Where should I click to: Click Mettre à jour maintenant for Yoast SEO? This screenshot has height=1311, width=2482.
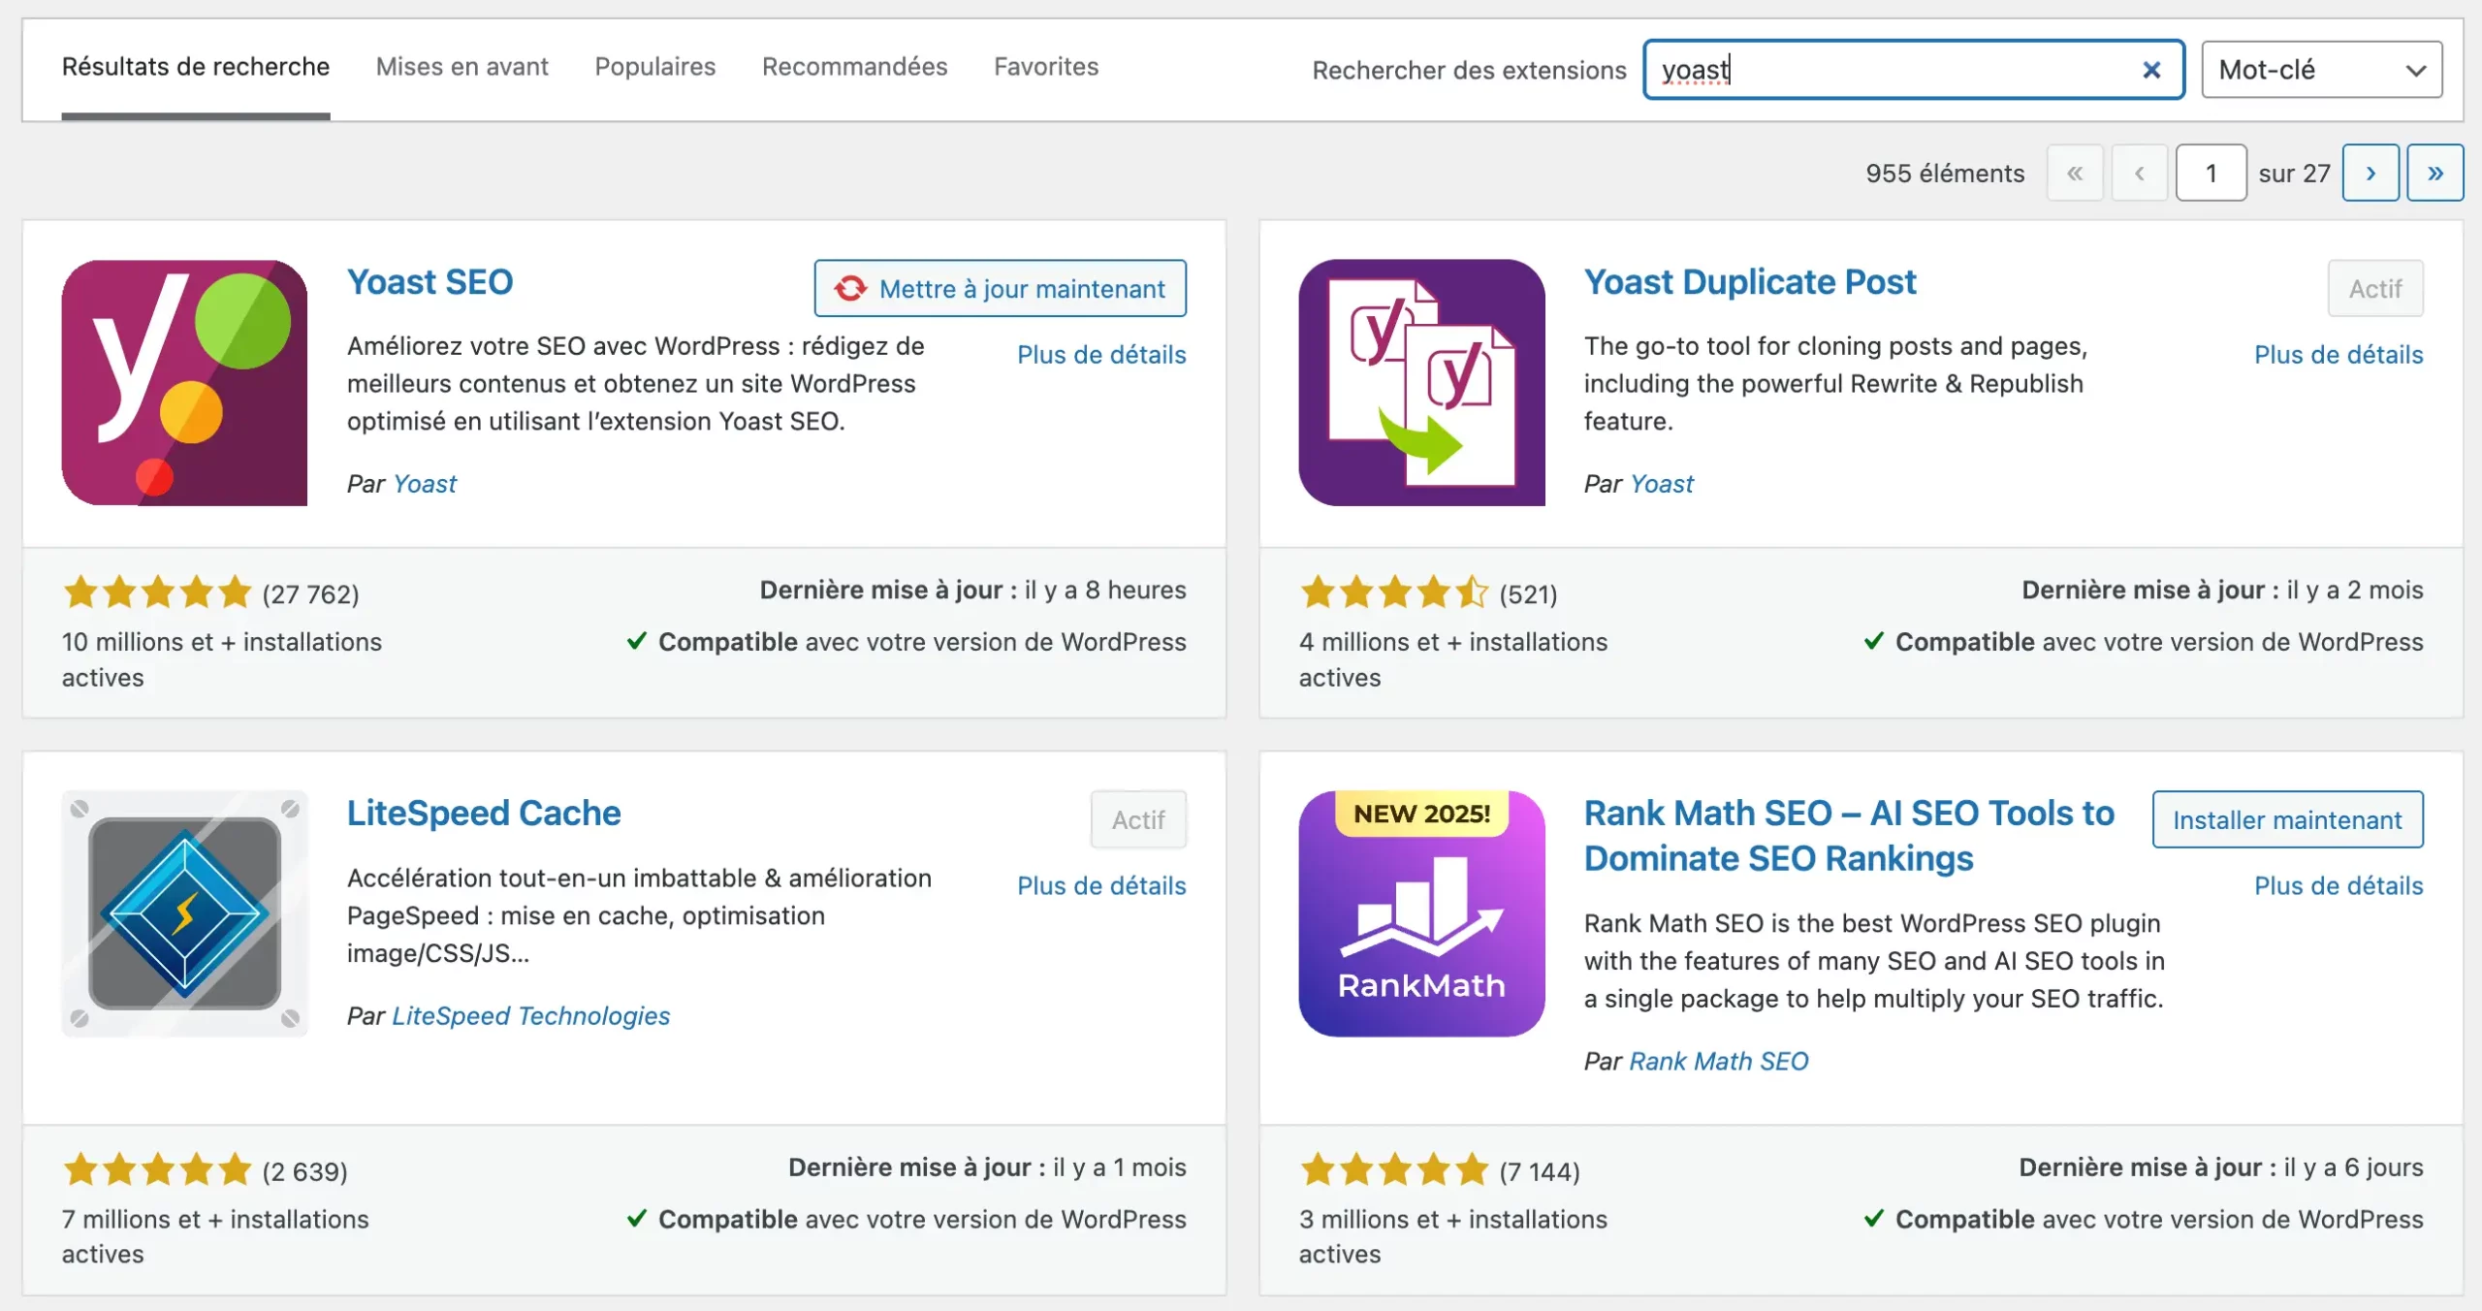[1000, 288]
